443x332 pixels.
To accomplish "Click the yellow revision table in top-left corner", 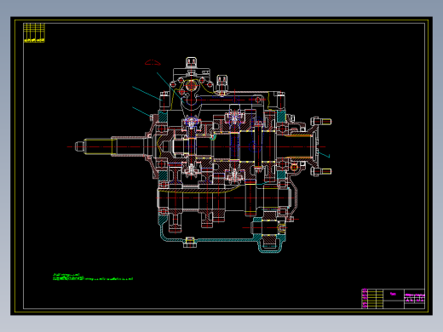I will pyautogui.click(x=34, y=32).
